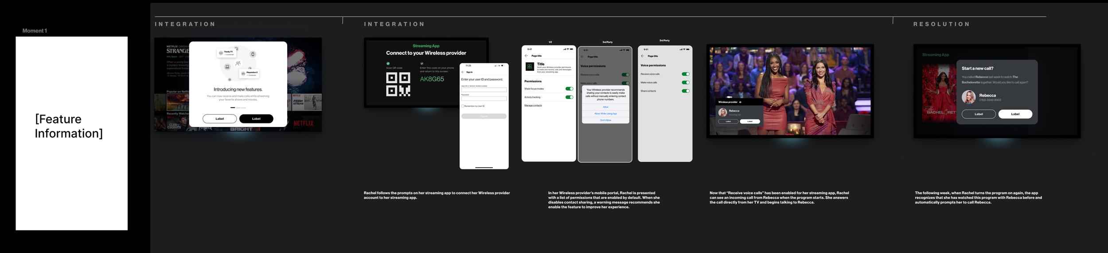1108x253 pixels.
Task: Go back from the Sign in screen
Action: pos(463,72)
